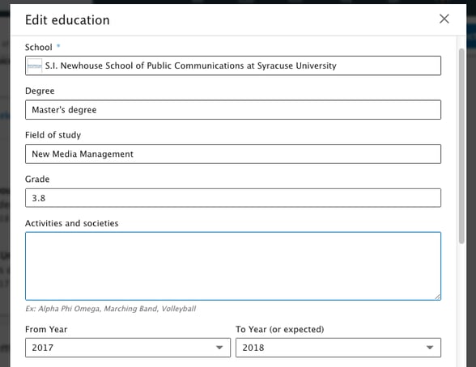476x367 pixels.
Task: Open the To Year 2018 dropdown
Action: click(338, 348)
